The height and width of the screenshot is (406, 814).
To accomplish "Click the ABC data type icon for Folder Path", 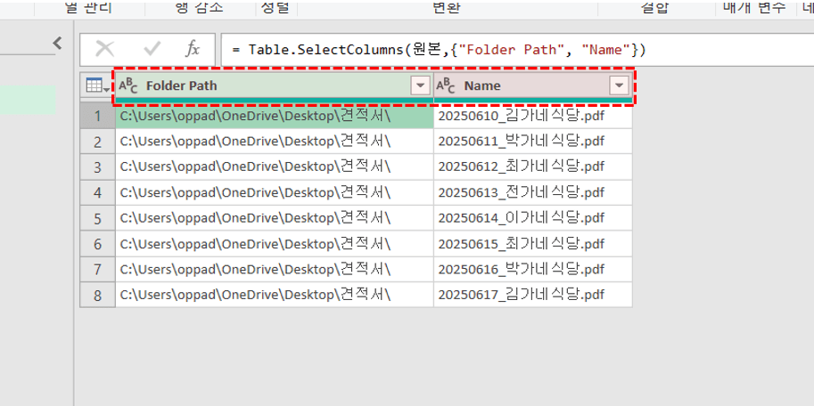I will (128, 86).
